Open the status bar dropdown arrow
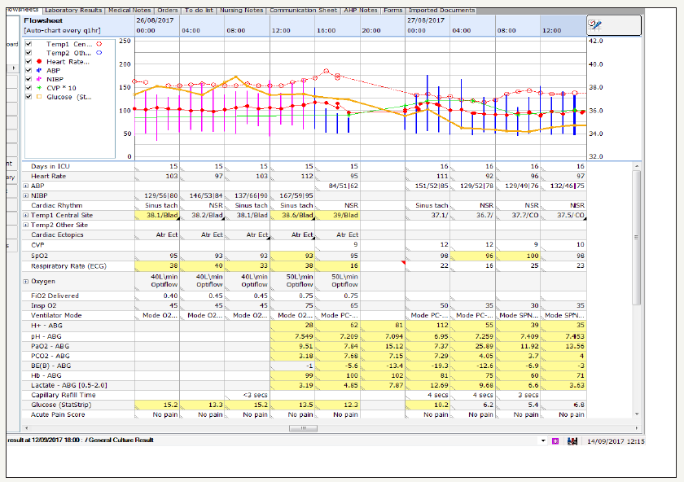This screenshot has height=482, width=684. [x=543, y=440]
